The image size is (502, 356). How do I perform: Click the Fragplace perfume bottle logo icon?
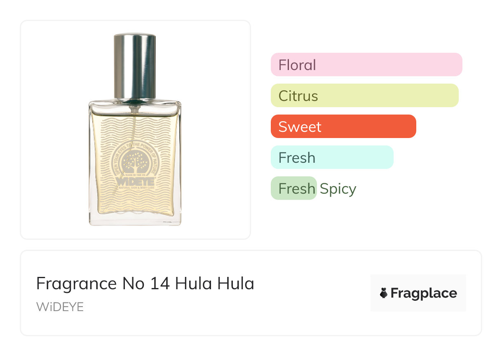[x=384, y=293]
